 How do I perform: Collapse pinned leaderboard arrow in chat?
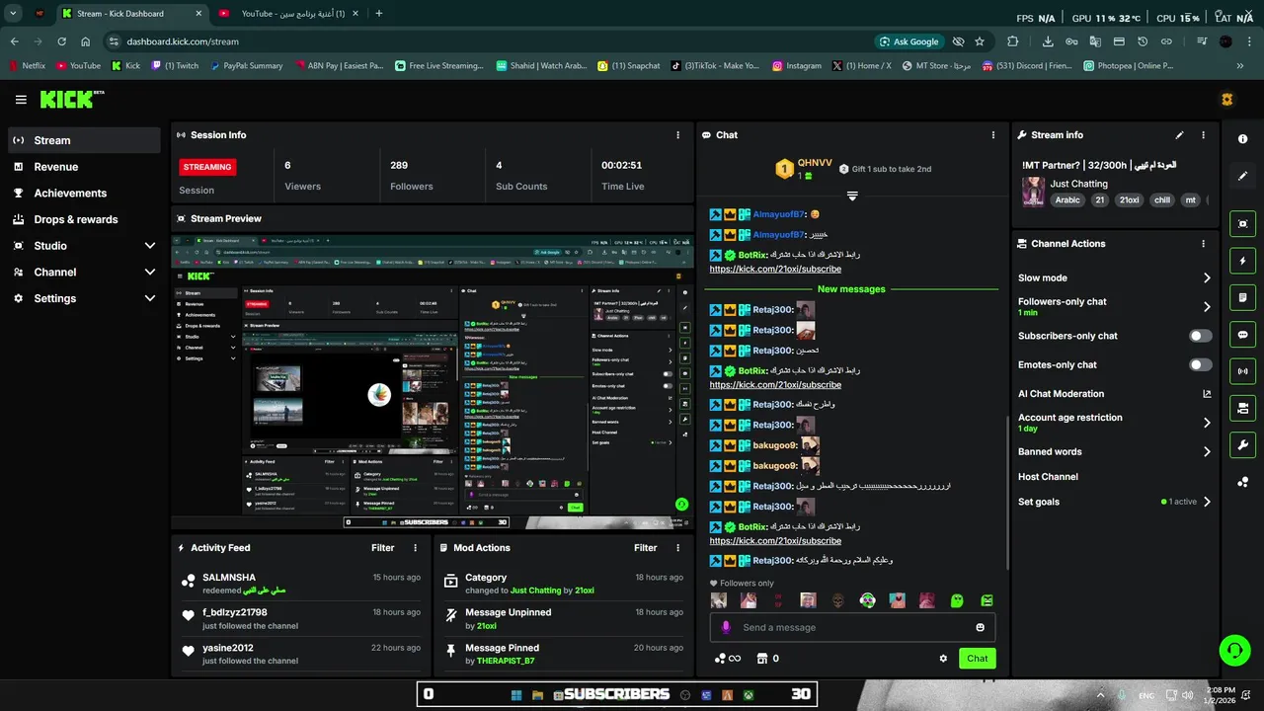(852, 196)
